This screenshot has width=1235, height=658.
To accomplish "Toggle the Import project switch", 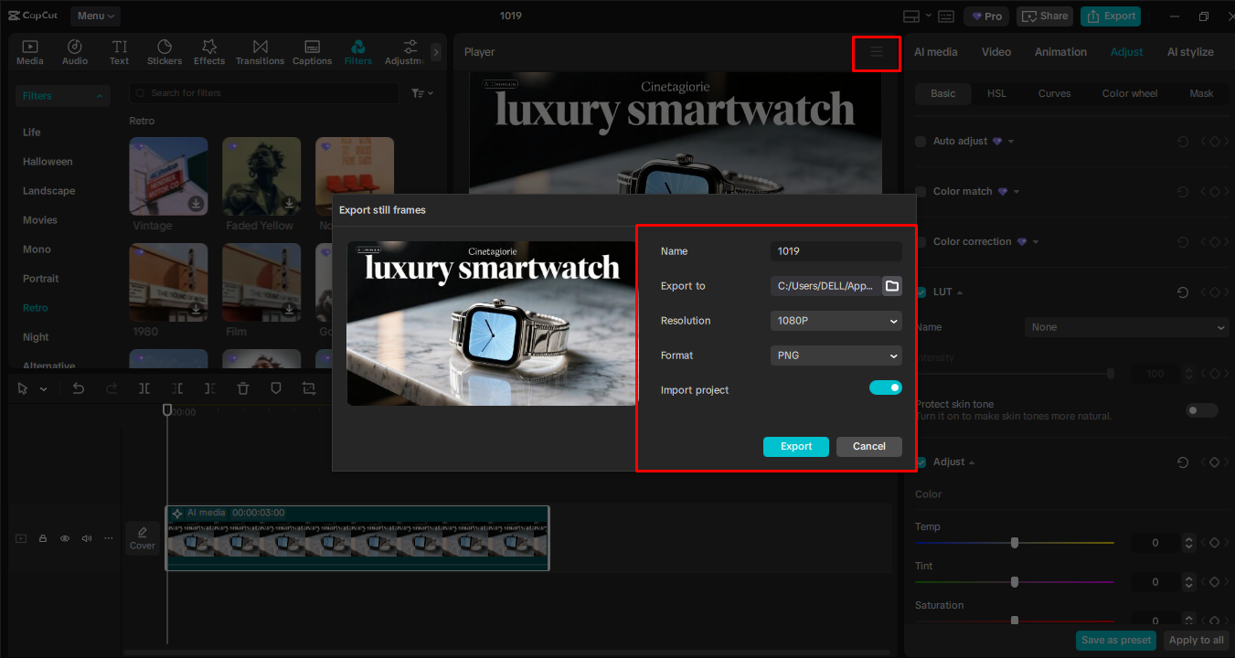I will pos(885,387).
